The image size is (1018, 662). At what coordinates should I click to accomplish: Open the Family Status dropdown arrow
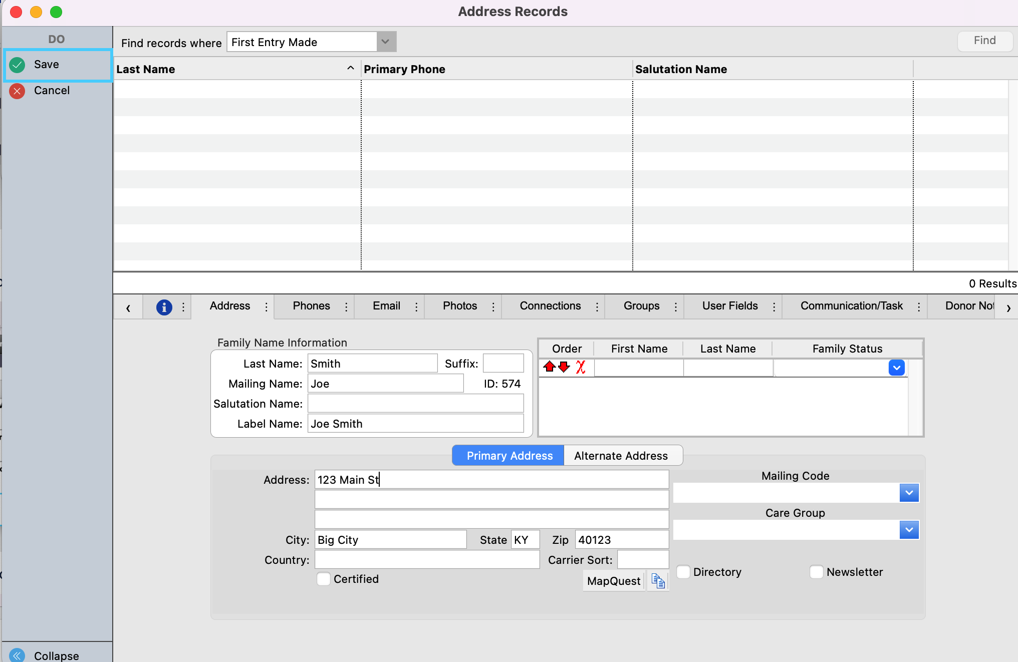point(896,368)
